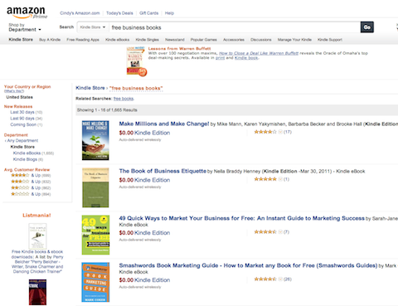Viewport: 398px width, 306px height.
Task: Open 17 reviews for Make Millions
Action: click(288, 132)
